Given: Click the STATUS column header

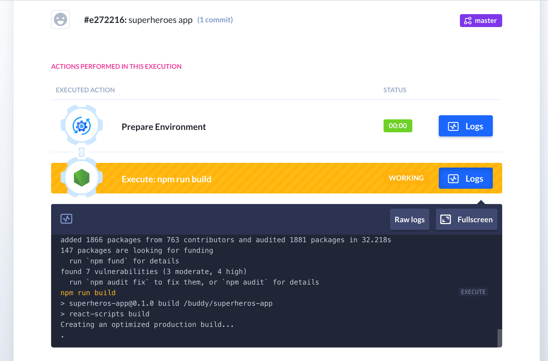Looking at the screenshot, I should (x=395, y=90).
